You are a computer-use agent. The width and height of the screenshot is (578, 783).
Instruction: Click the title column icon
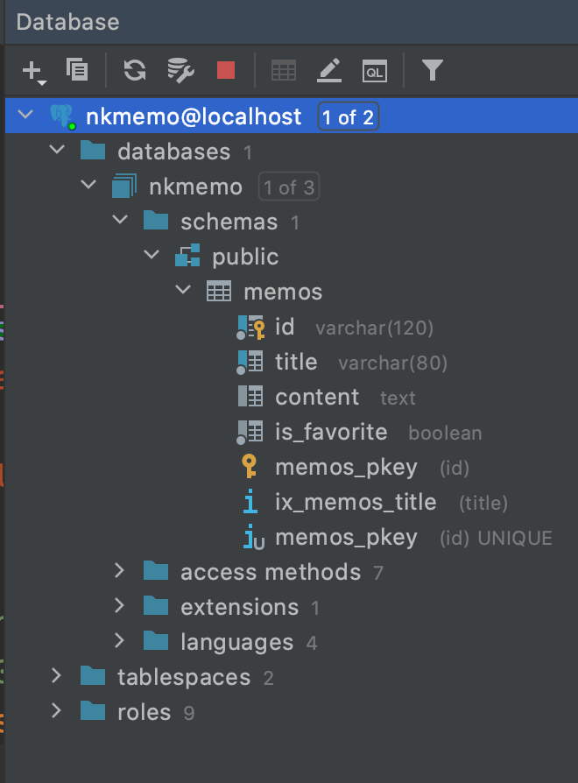[x=250, y=362]
